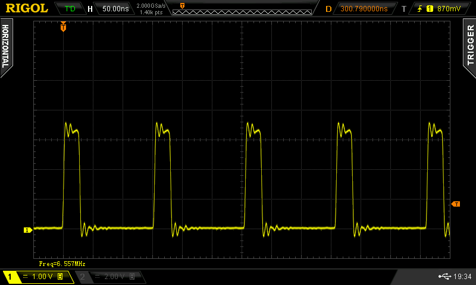Image resolution: width=476 pixels, height=285 pixels.
Task: Toggle the channel 1 tab showing 1.00 V
Action: (37, 277)
